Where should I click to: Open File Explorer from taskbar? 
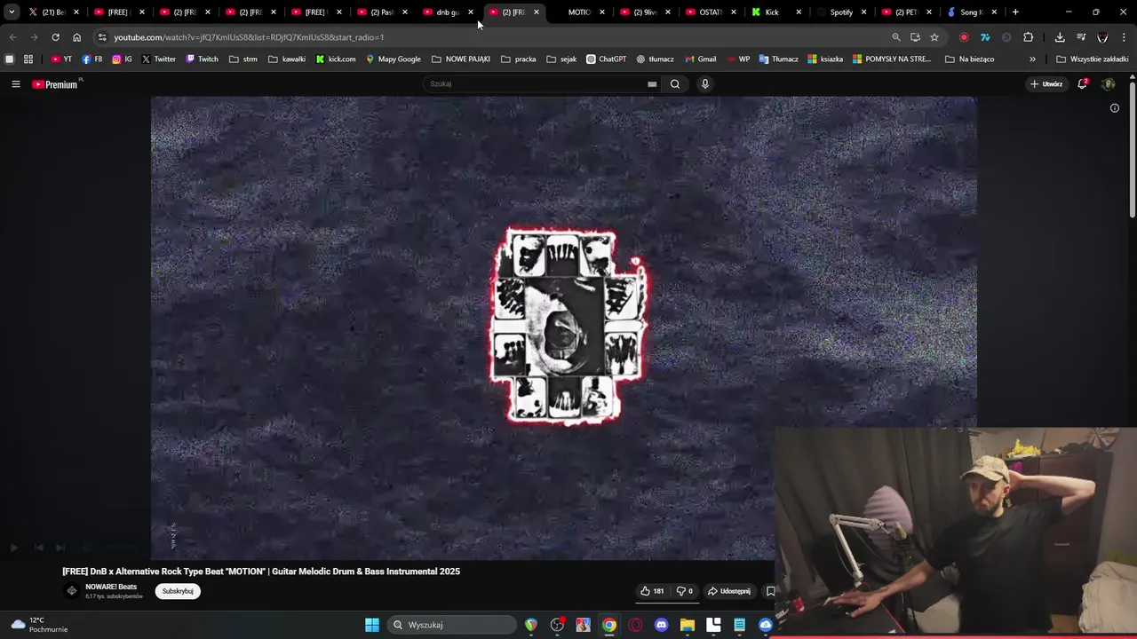pos(687,625)
